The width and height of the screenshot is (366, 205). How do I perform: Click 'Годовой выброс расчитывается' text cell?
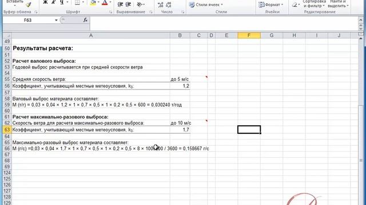(78, 67)
